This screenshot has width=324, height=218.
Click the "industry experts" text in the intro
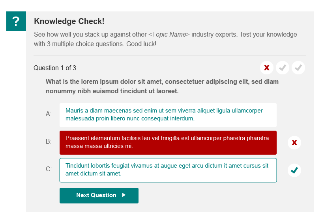tap(214, 35)
